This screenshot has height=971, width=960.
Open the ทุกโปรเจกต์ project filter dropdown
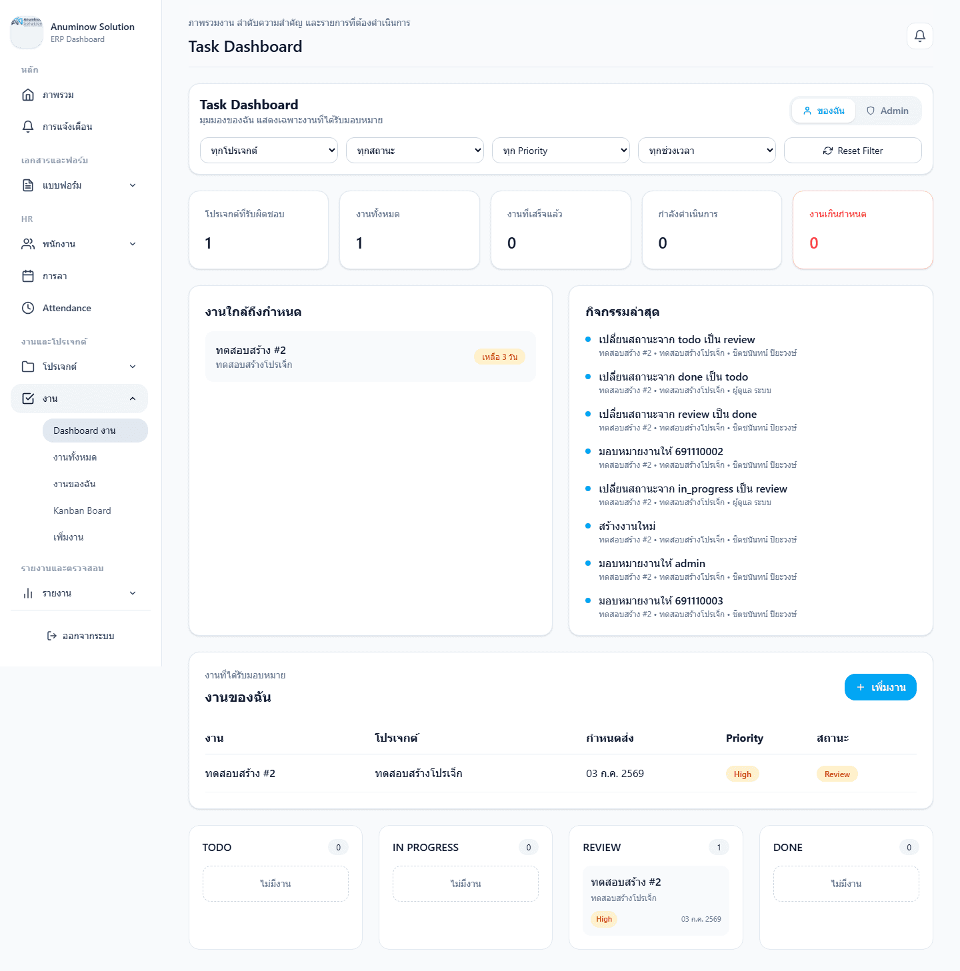click(269, 151)
